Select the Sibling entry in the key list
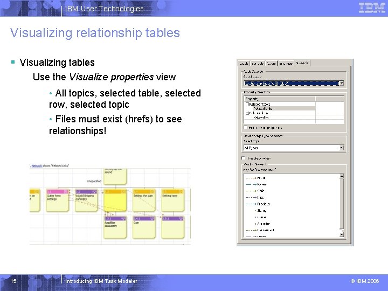This screenshot has height=291, width=388. click(x=262, y=211)
